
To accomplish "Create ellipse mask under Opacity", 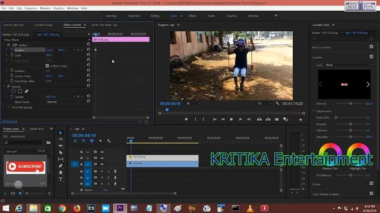I will 13,91.
